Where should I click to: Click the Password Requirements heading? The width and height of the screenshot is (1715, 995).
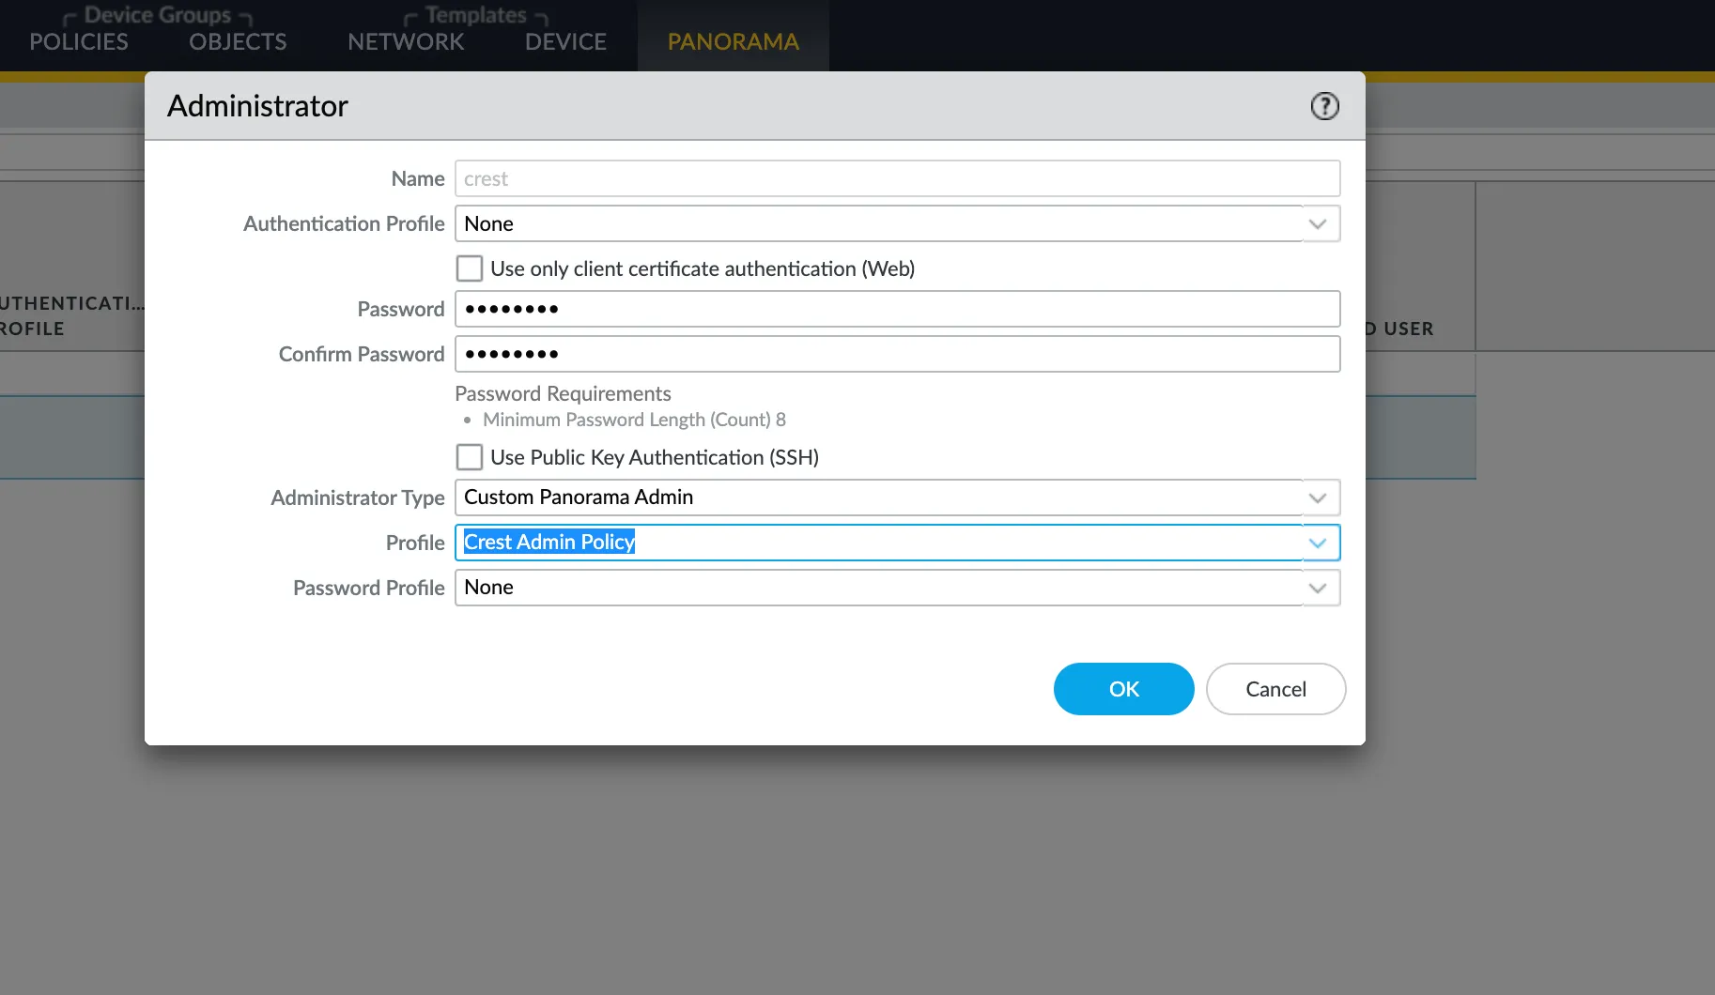pyautogui.click(x=563, y=393)
